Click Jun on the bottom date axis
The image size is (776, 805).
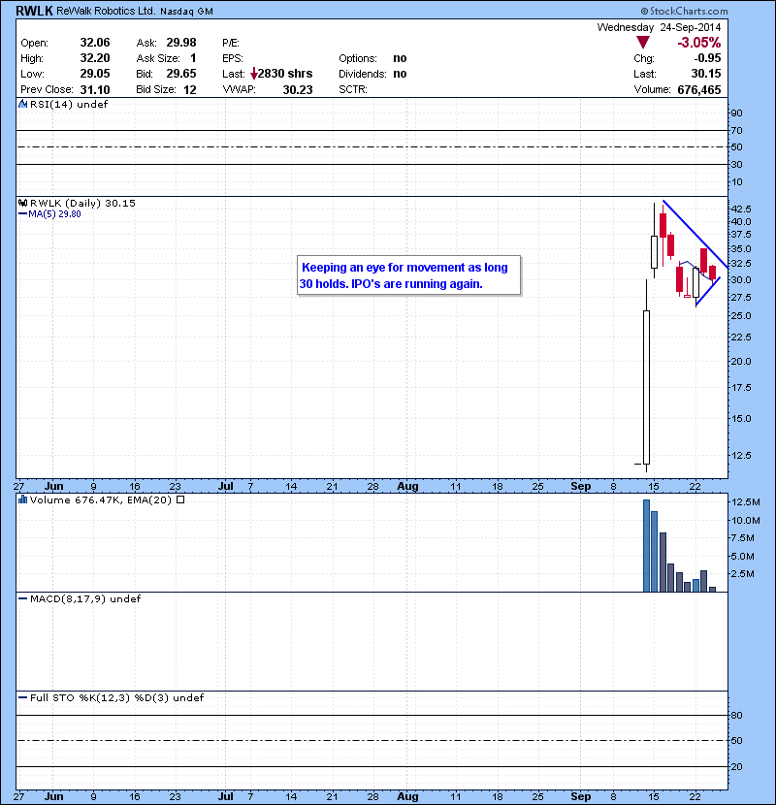tap(54, 796)
